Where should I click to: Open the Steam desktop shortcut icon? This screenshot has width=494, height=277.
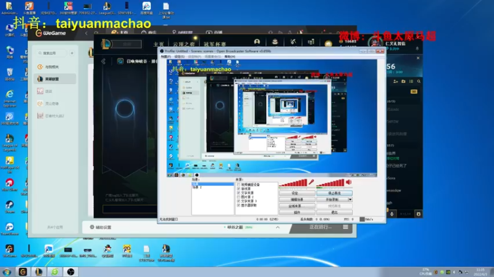9,207
